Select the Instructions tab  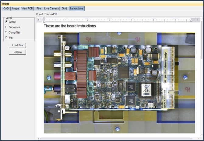click(76, 9)
